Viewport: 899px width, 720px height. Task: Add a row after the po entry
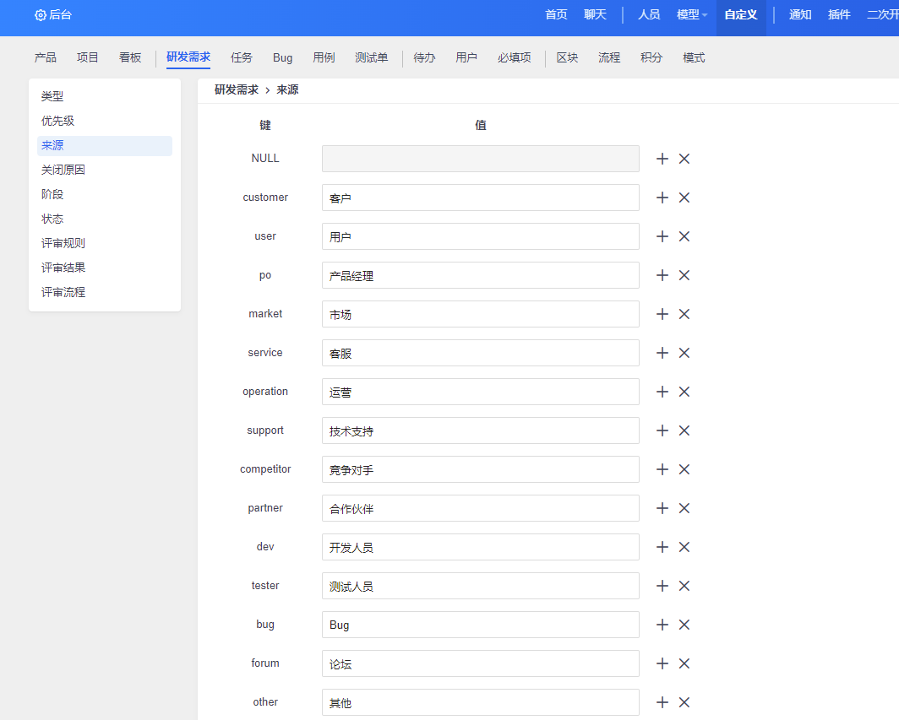(x=662, y=275)
